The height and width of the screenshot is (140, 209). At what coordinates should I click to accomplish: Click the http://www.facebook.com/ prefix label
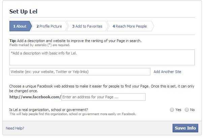(35, 97)
